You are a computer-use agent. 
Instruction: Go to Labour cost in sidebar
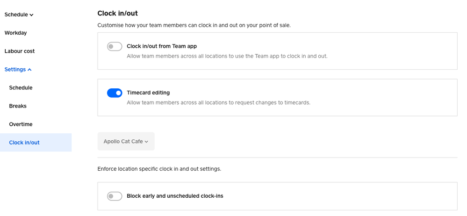20,51
